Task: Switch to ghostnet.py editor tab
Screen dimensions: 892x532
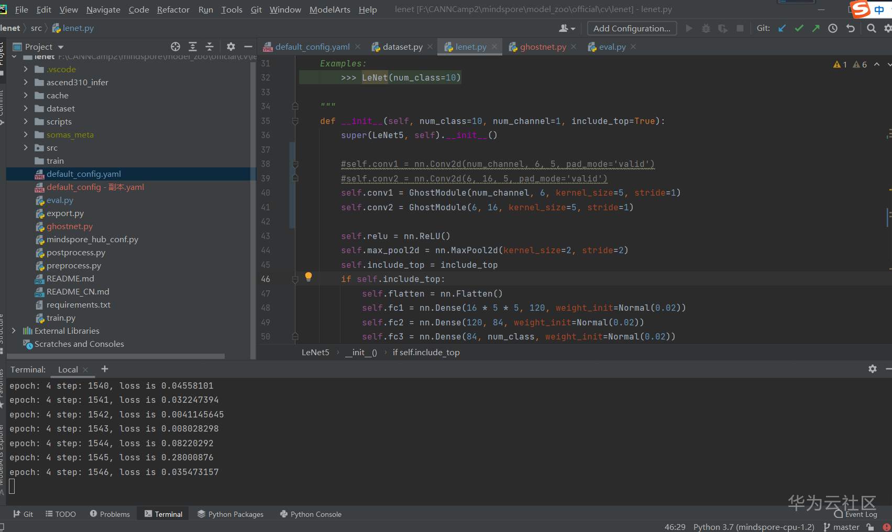Action: (x=543, y=47)
